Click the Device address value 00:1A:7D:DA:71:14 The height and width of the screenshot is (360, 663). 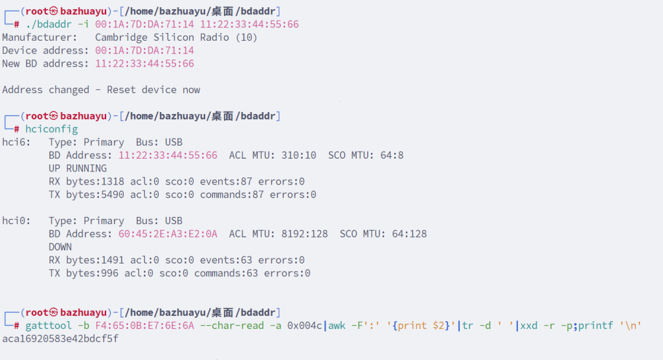[x=144, y=51]
